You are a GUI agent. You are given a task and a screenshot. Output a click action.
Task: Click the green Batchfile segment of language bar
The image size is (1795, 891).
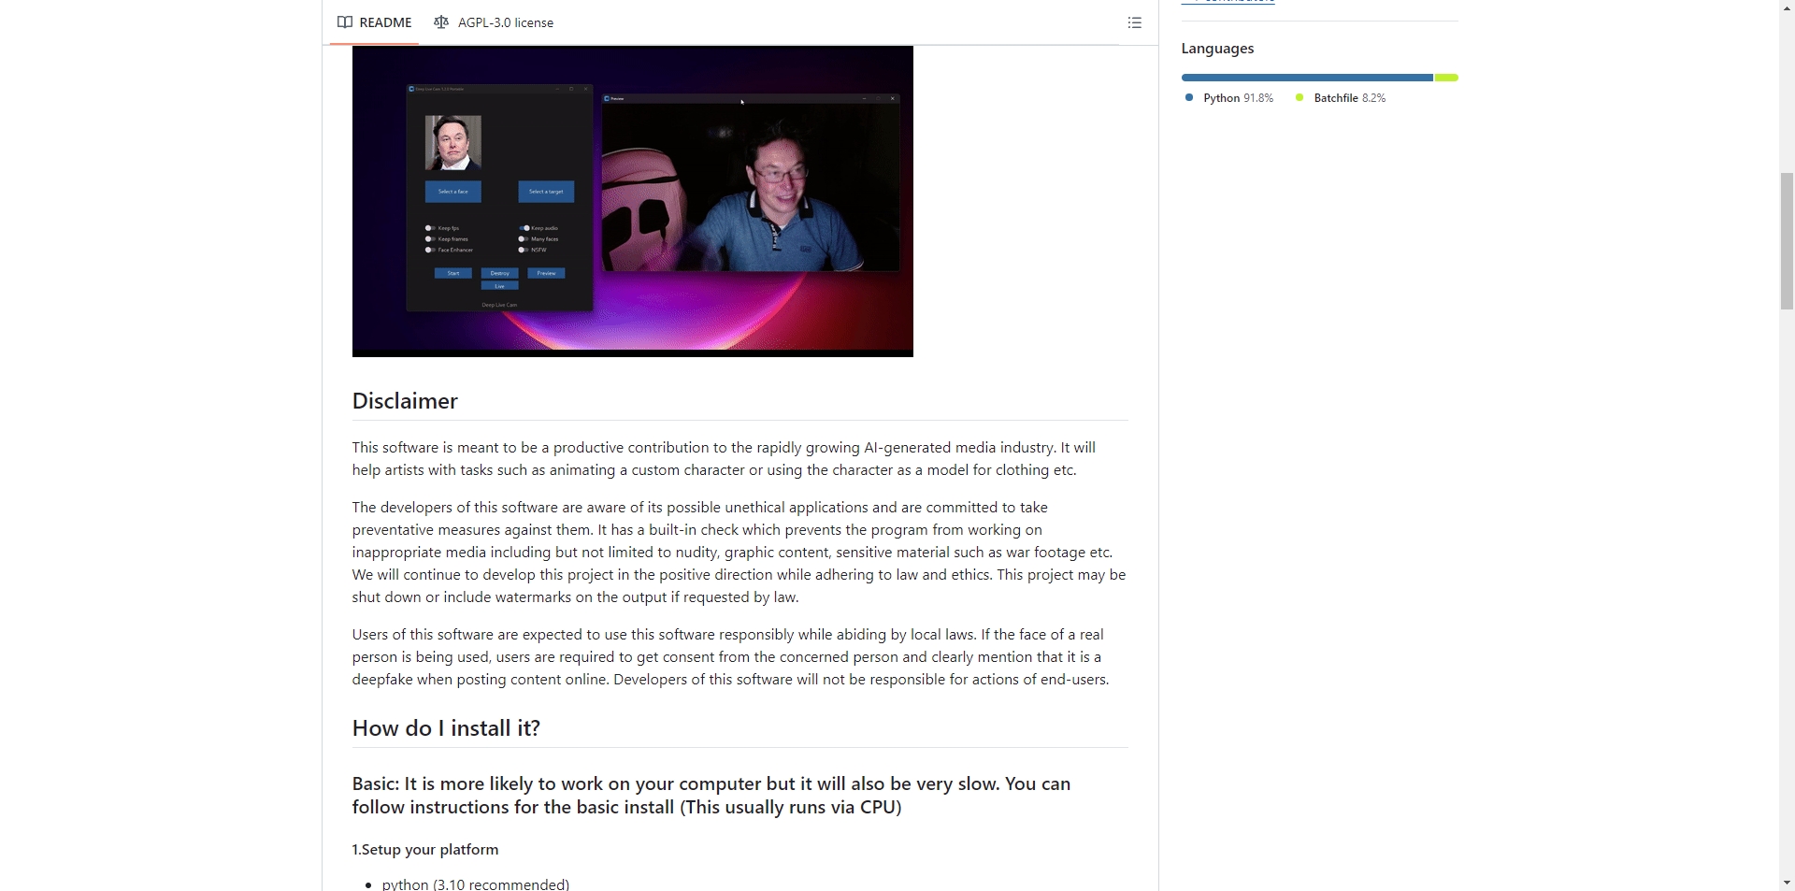click(x=1446, y=78)
